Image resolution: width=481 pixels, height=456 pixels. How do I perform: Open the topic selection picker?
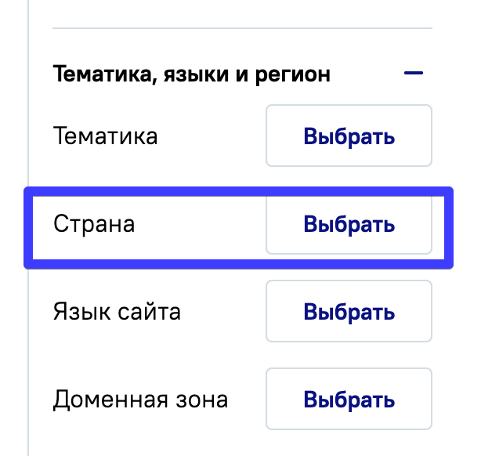(x=349, y=136)
